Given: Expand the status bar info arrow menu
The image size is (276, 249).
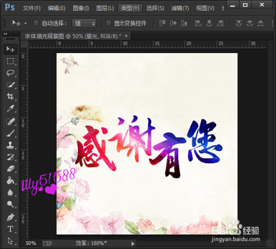Looking at the screenshot, I should pyautogui.click(x=133, y=244).
